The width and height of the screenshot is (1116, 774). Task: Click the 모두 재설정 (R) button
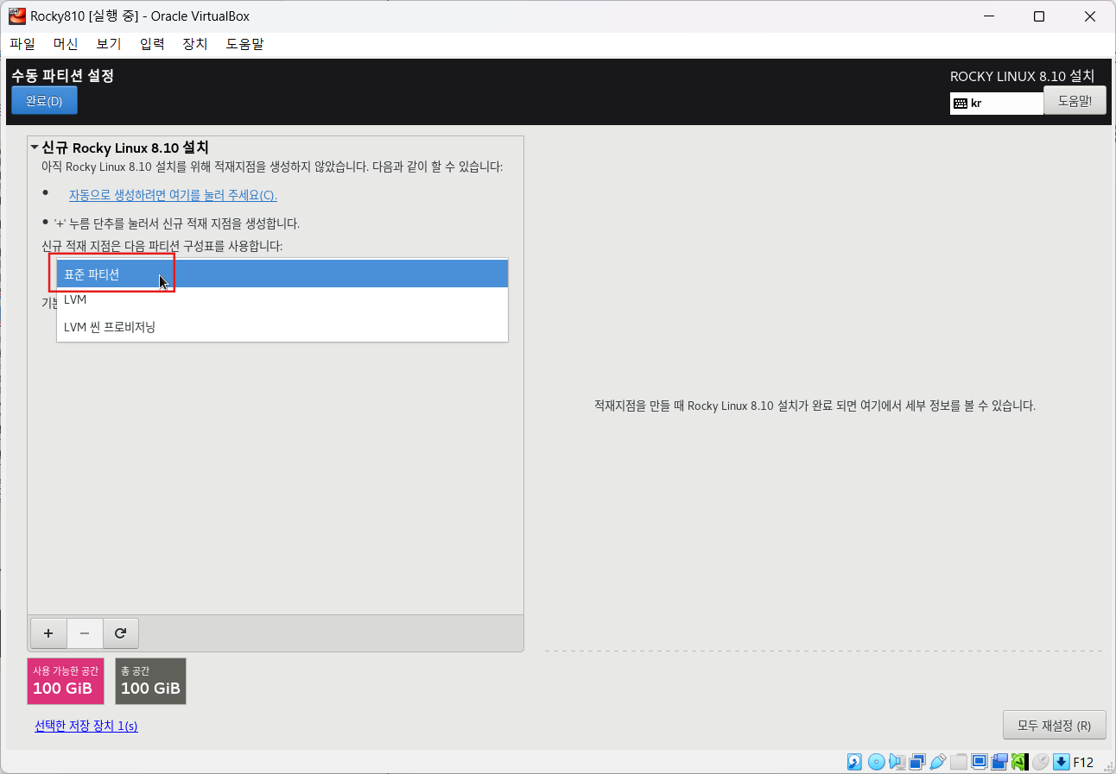[x=1054, y=725]
